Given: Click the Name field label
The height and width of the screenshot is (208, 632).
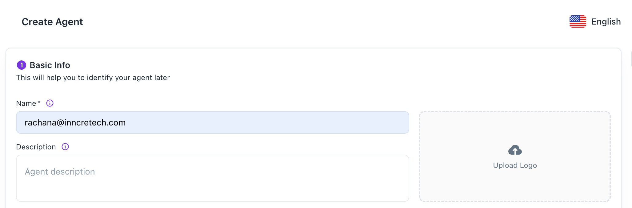Looking at the screenshot, I should (26, 103).
